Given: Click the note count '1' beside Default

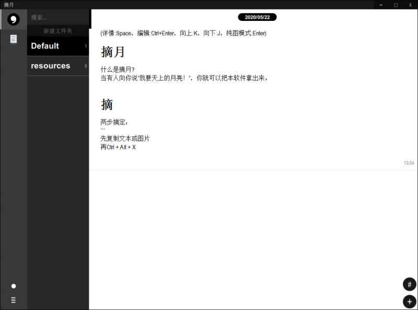Looking at the screenshot, I should [x=85, y=47].
